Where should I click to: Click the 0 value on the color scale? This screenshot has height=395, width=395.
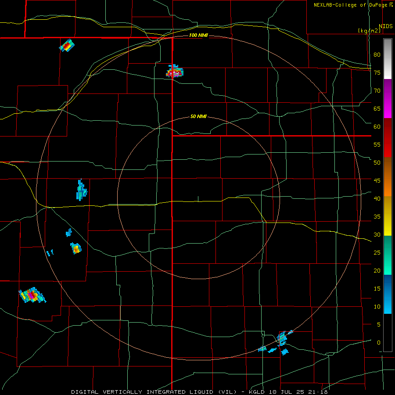tap(379, 343)
